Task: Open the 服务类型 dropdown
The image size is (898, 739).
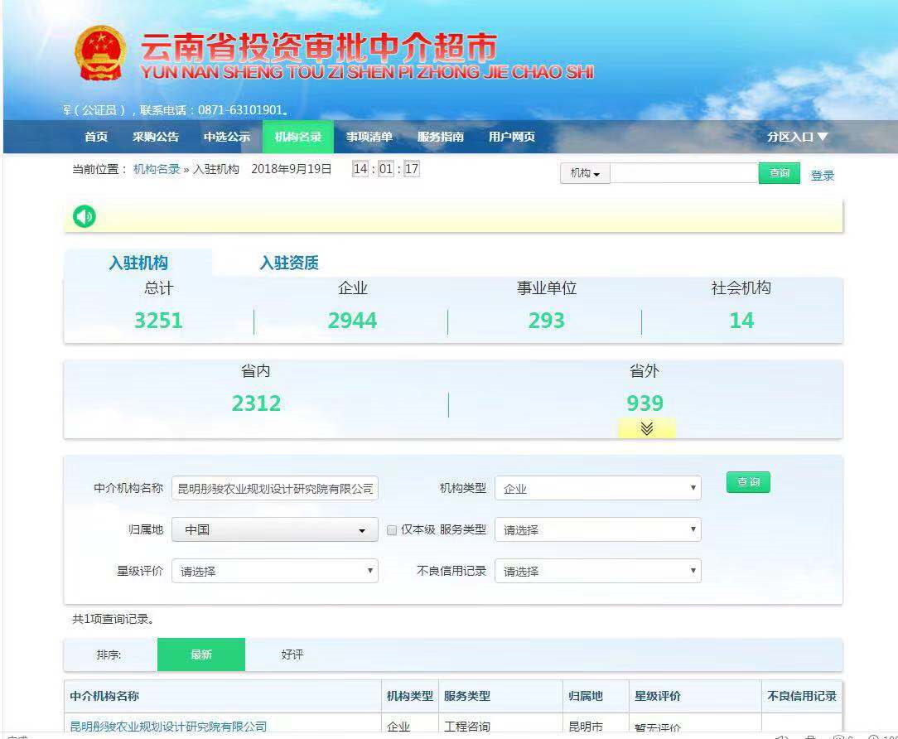Action: click(598, 529)
